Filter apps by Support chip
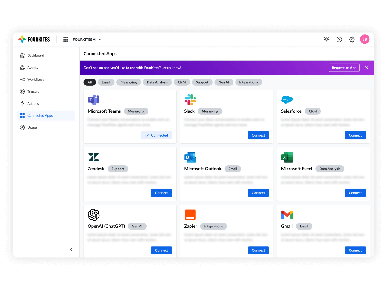The height and width of the screenshot is (290, 387). (x=202, y=82)
